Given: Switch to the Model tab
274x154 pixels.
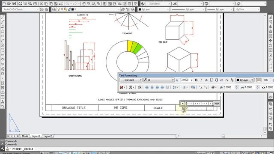Looking at the screenshot, I should point(25,136).
